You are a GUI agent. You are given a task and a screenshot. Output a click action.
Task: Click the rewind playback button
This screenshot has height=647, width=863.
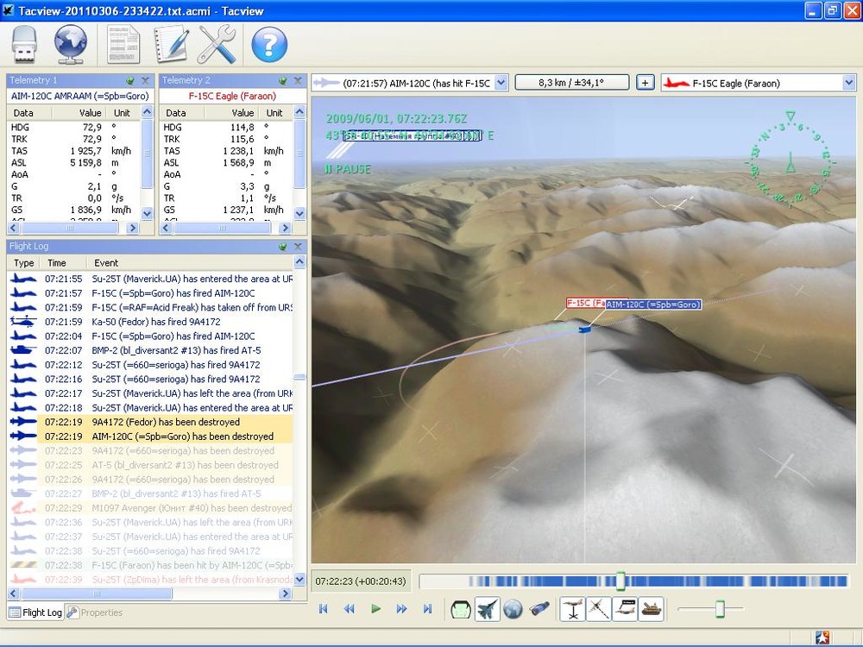(x=349, y=608)
